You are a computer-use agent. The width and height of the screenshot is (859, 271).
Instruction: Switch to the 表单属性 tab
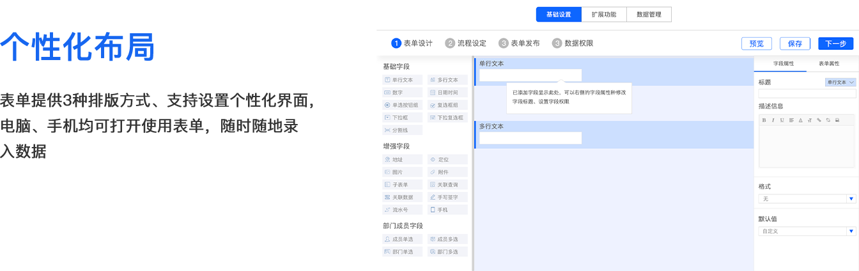(x=829, y=64)
